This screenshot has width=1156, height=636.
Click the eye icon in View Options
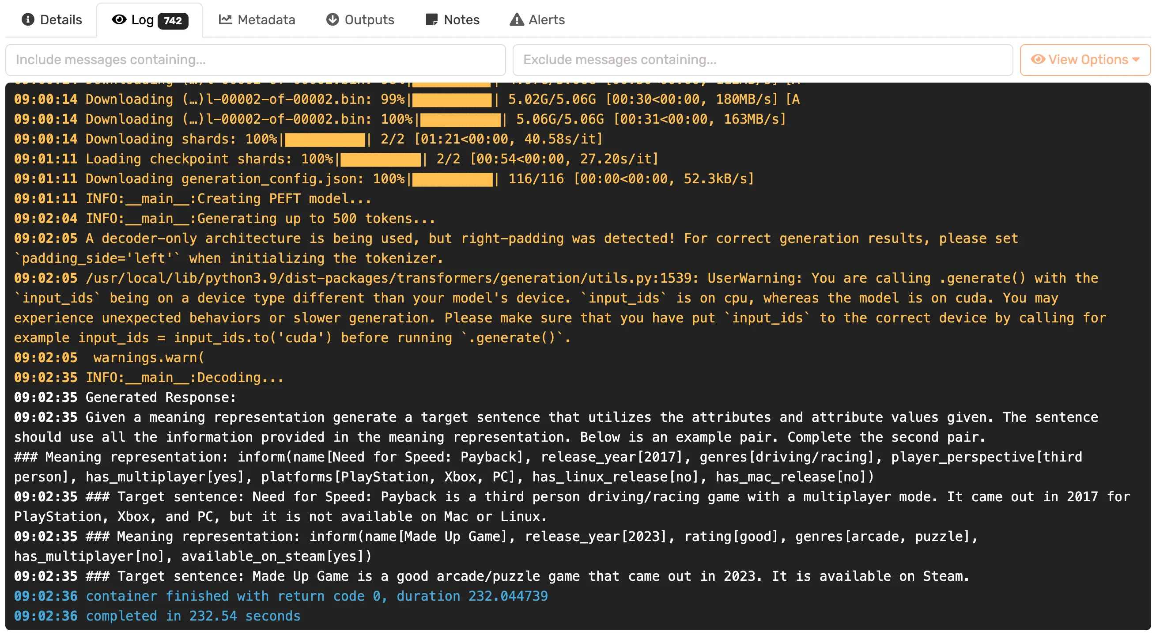pos(1038,59)
